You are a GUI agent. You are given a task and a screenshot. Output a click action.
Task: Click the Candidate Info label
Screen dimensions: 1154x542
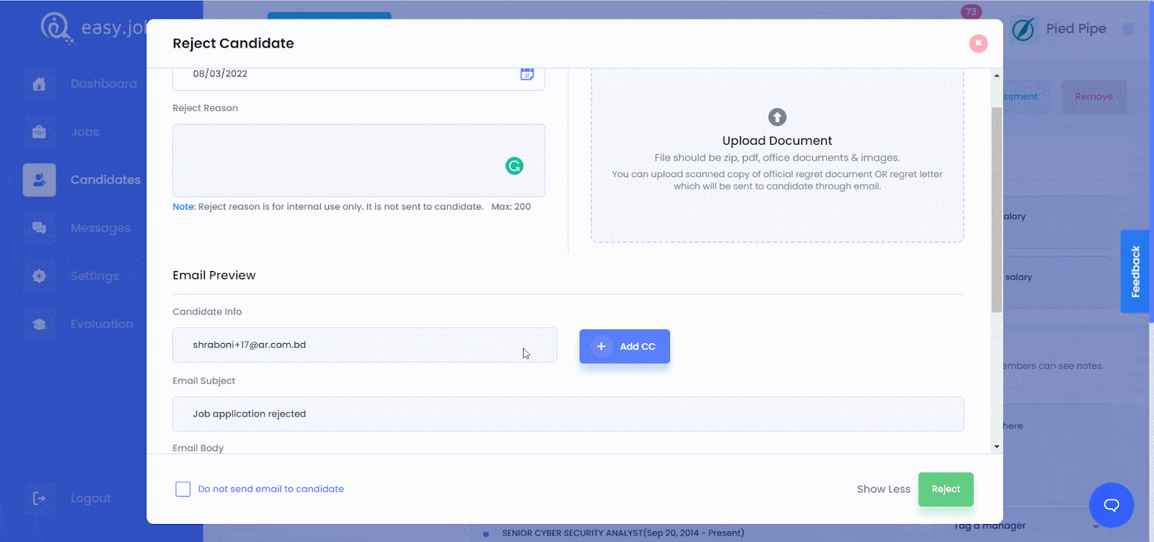click(x=207, y=312)
